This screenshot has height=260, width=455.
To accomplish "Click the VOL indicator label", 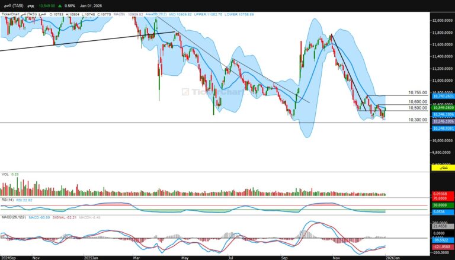I will 5,175.
